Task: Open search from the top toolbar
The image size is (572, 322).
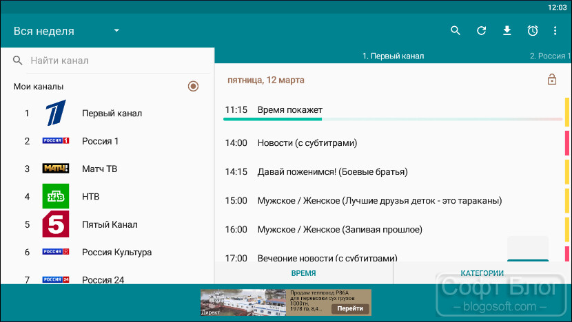Action: [456, 30]
